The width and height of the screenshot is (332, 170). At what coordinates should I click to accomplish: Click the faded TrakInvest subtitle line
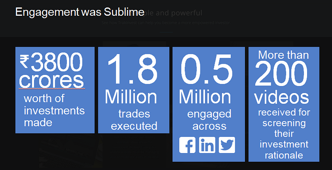coord(166,23)
